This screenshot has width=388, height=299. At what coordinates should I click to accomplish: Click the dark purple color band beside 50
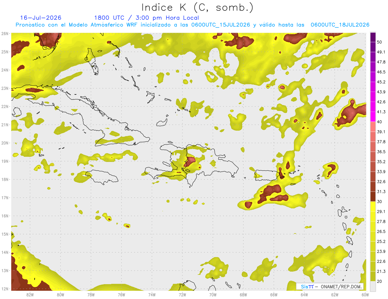(x=373, y=37)
